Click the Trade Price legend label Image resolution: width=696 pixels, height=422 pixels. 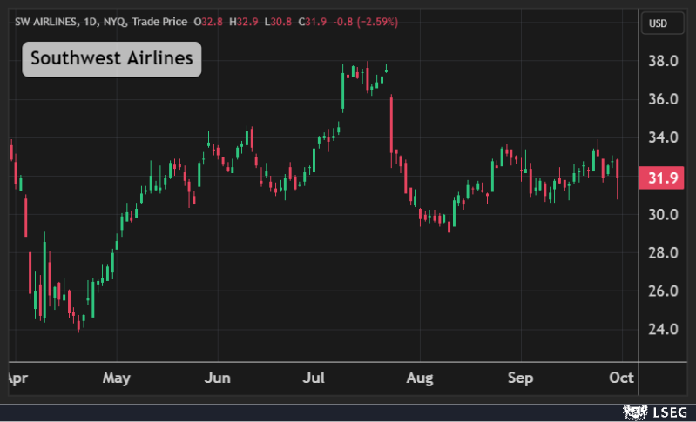tap(159, 21)
